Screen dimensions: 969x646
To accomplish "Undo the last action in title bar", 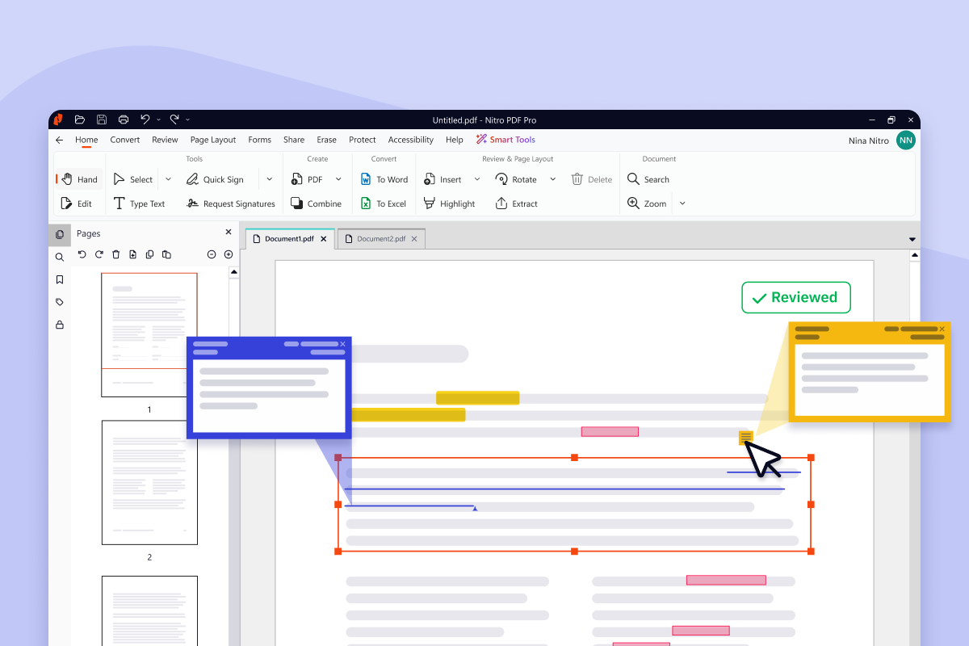I will coord(145,120).
